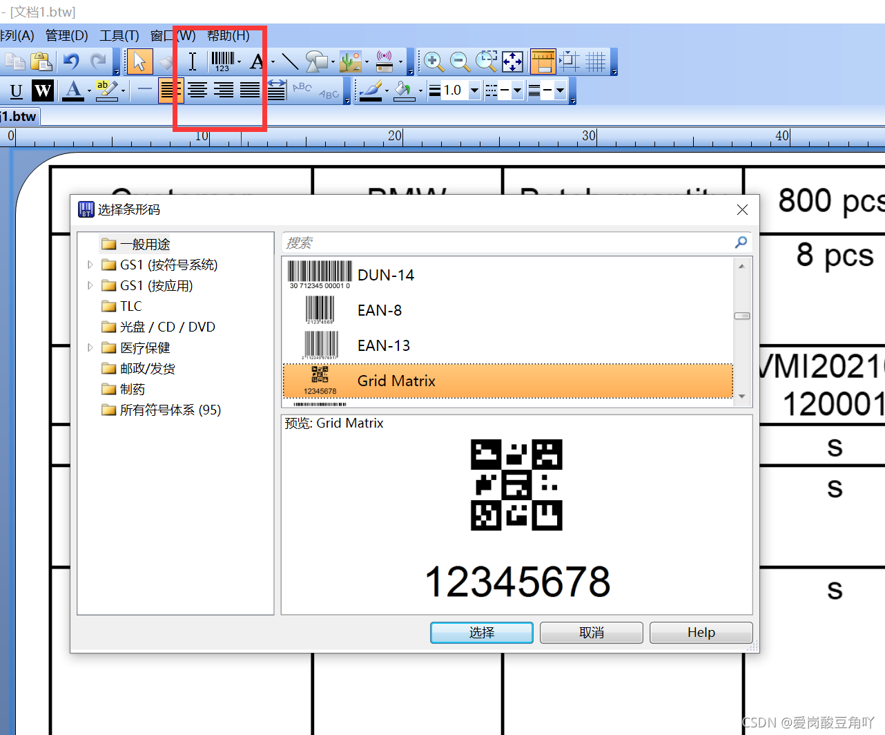This screenshot has width=885, height=735.
Task: Click the fill color bucket icon
Action: (404, 90)
